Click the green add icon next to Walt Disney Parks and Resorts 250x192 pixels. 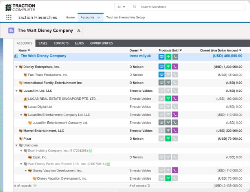[108, 164]
